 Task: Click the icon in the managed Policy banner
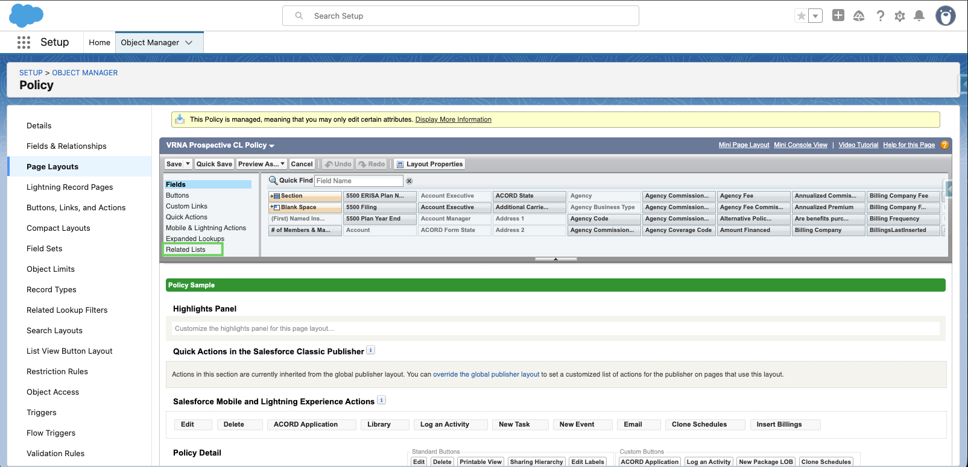180,119
